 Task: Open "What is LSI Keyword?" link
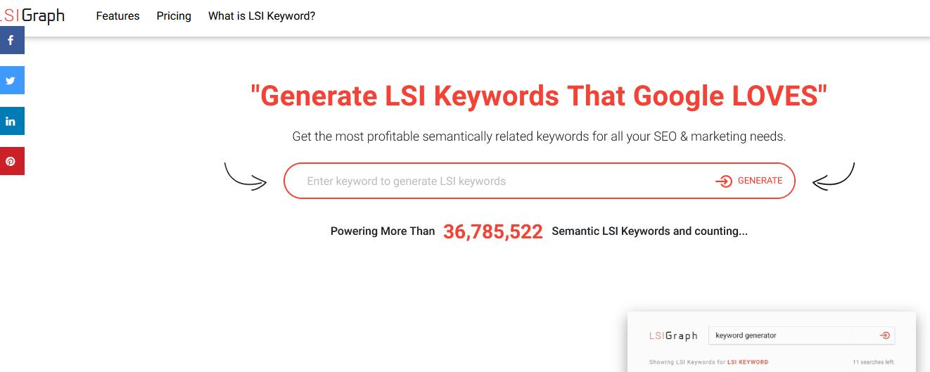click(262, 15)
